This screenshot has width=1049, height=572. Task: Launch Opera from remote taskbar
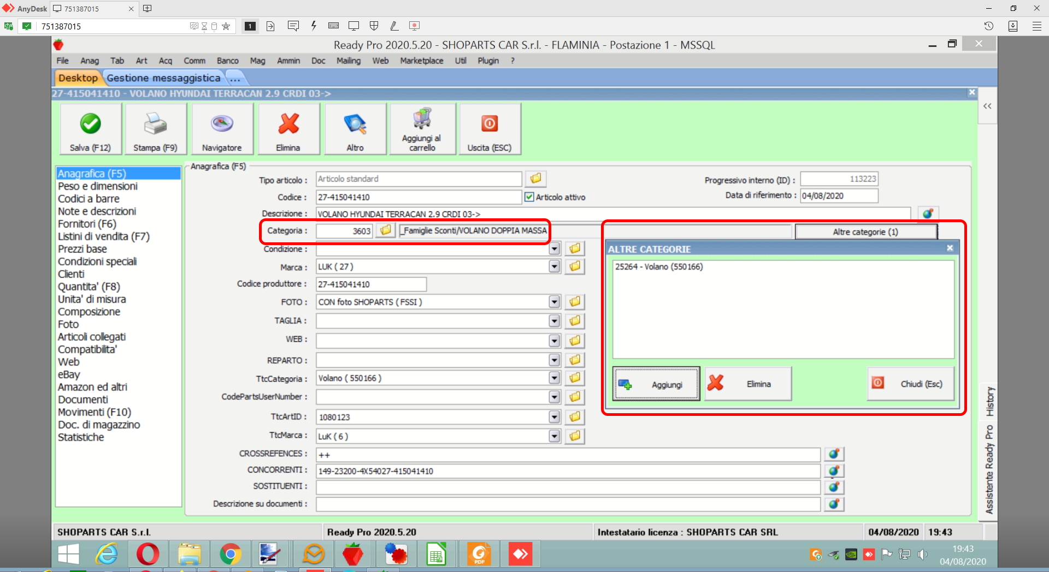tap(148, 555)
